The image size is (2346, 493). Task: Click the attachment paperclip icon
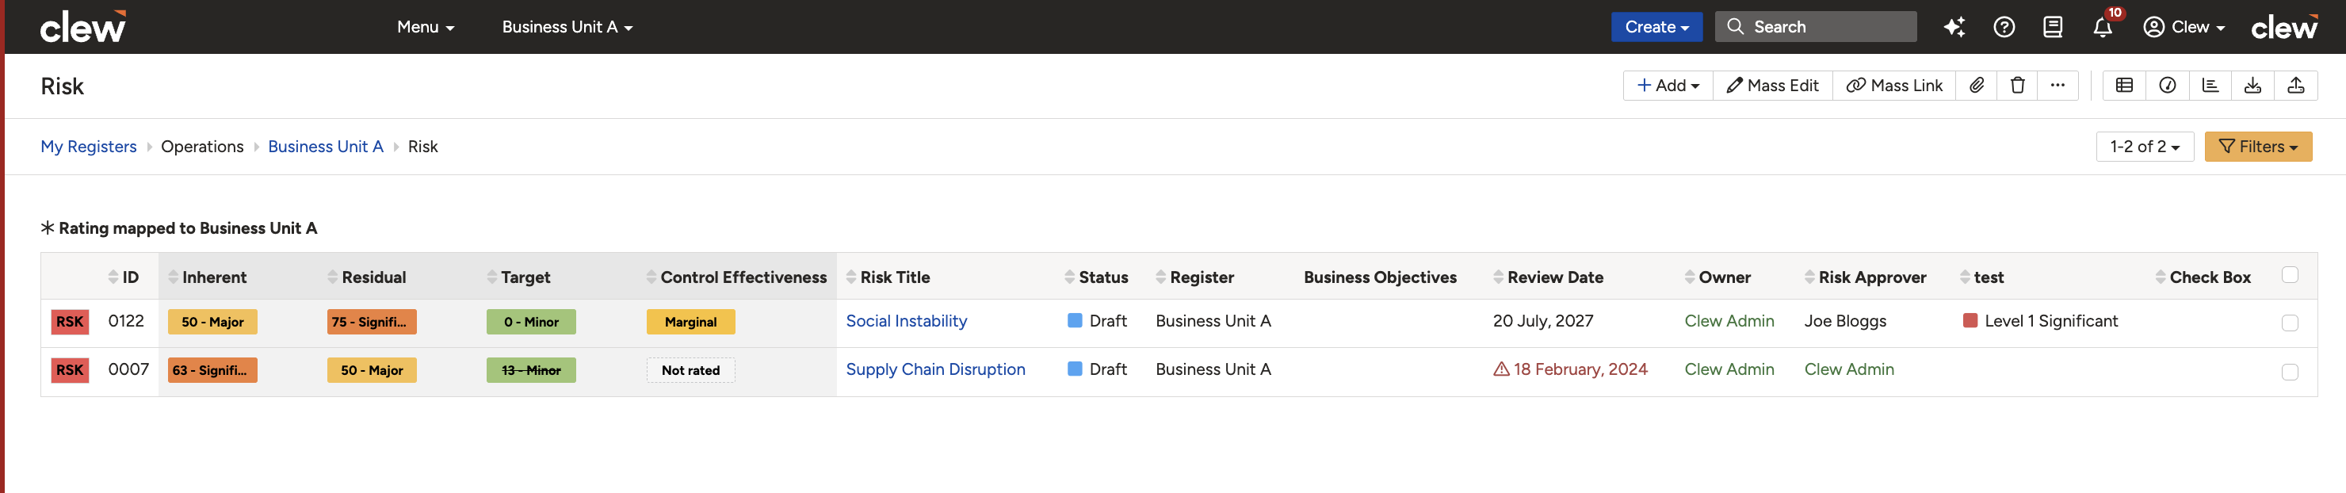pyautogui.click(x=1976, y=86)
